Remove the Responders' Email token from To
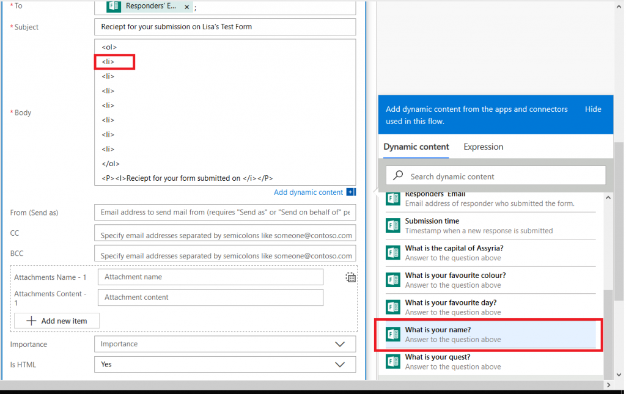 pyautogui.click(x=186, y=7)
